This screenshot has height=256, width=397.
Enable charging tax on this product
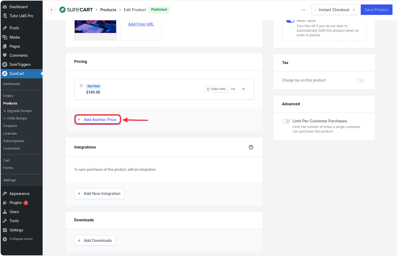click(360, 80)
